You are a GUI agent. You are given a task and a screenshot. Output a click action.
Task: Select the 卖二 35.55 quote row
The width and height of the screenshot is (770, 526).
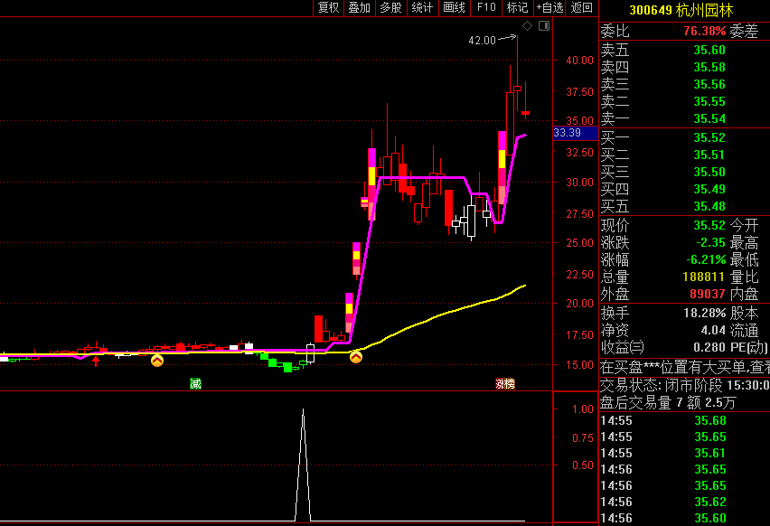[x=684, y=101]
